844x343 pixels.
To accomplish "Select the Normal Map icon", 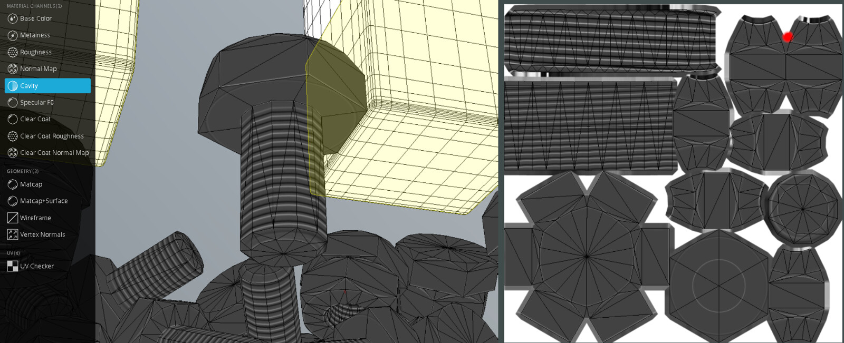I will 13,69.
